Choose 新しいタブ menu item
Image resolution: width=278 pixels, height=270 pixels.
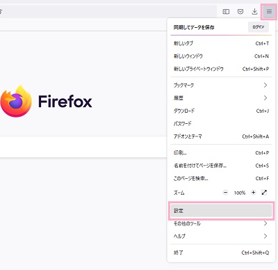(221, 43)
